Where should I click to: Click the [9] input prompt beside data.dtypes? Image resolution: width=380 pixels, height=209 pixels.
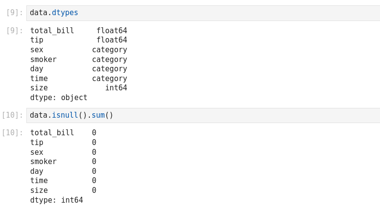pyautogui.click(x=14, y=13)
